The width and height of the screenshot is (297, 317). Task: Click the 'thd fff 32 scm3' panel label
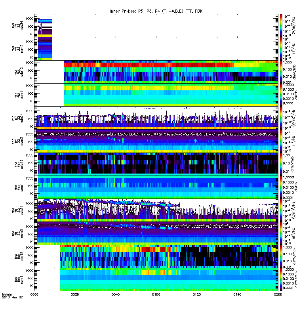tap(17, 141)
